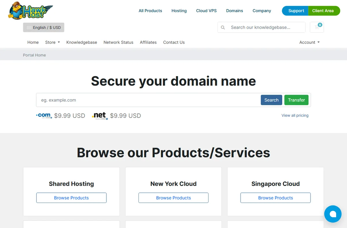Image resolution: width=347 pixels, height=228 pixels.
Task: Click the green Client Area button
Action: pyautogui.click(x=324, y=11)
